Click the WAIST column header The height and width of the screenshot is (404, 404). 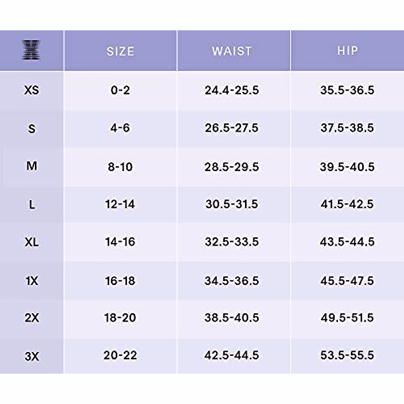tap(232, 51)
